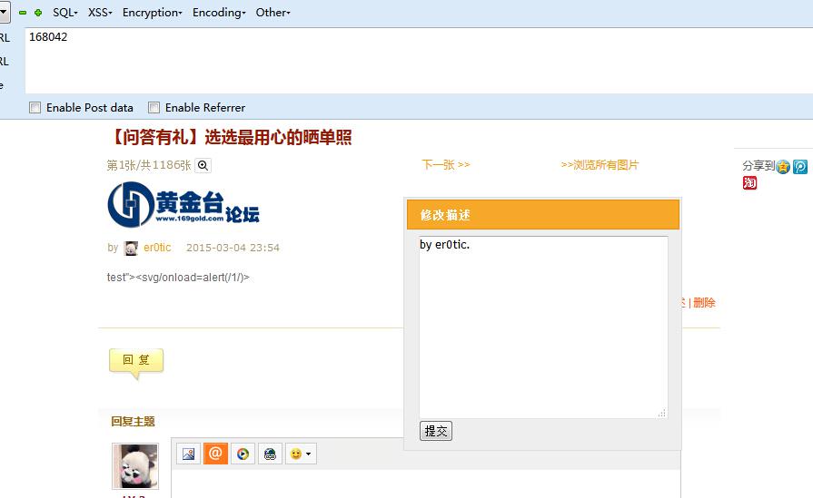Share via the red 淘 icon
Viewport: 813px width, 498px height.
pyautogui.click(x=749, y=182)
